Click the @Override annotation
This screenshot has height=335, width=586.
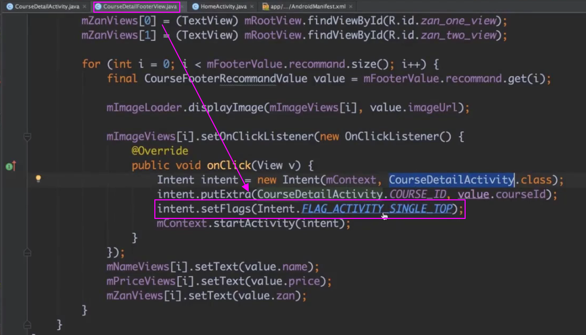click(x=160, y=151)
